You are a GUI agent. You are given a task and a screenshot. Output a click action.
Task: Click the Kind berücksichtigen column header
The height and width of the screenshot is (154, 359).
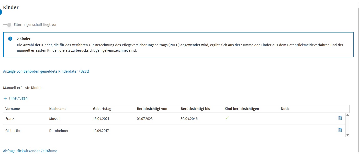click(x=242, y=109)
